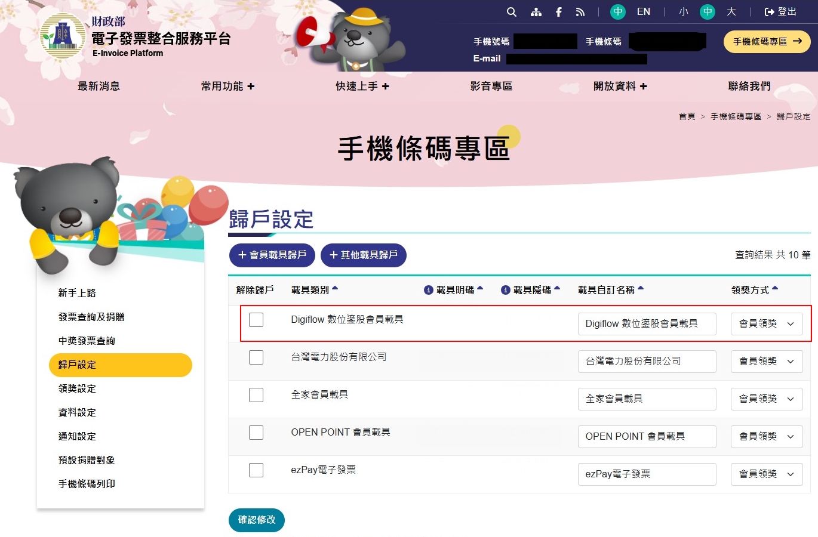Open the sitemap icon in header
This screenshot has height=537, width=818.
point(536,12)
